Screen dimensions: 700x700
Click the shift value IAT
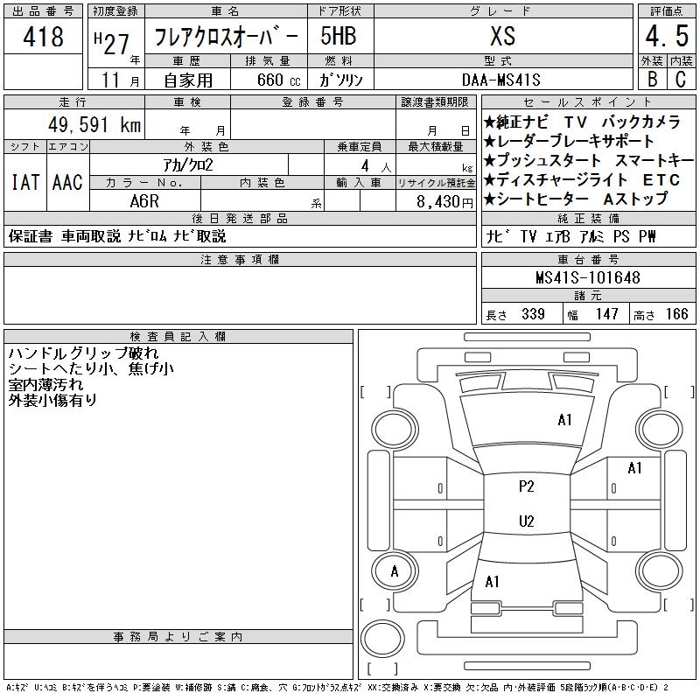[x=25, y=182]
